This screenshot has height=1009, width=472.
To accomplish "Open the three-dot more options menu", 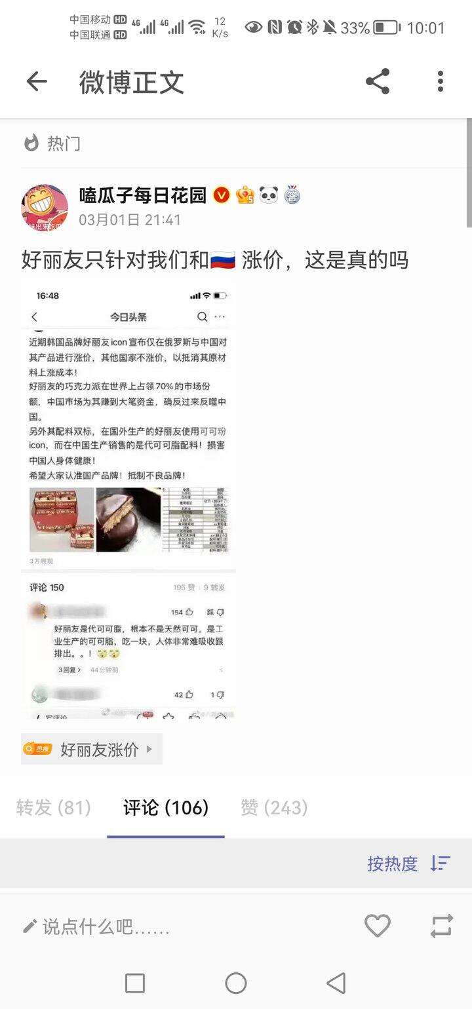I will (440, 82).
